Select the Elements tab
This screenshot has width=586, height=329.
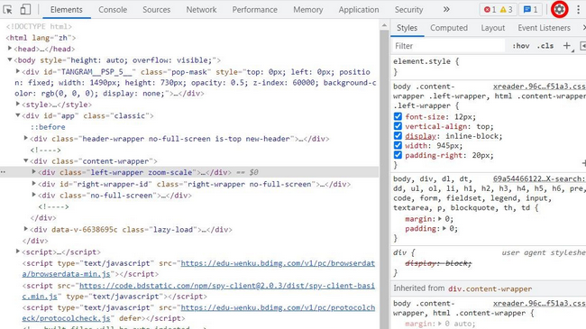66,10
